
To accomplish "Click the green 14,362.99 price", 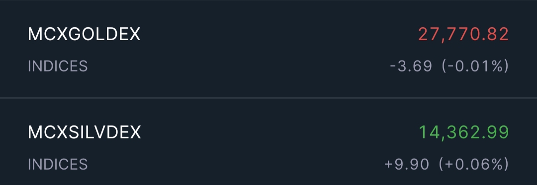I will coord(464,132).
